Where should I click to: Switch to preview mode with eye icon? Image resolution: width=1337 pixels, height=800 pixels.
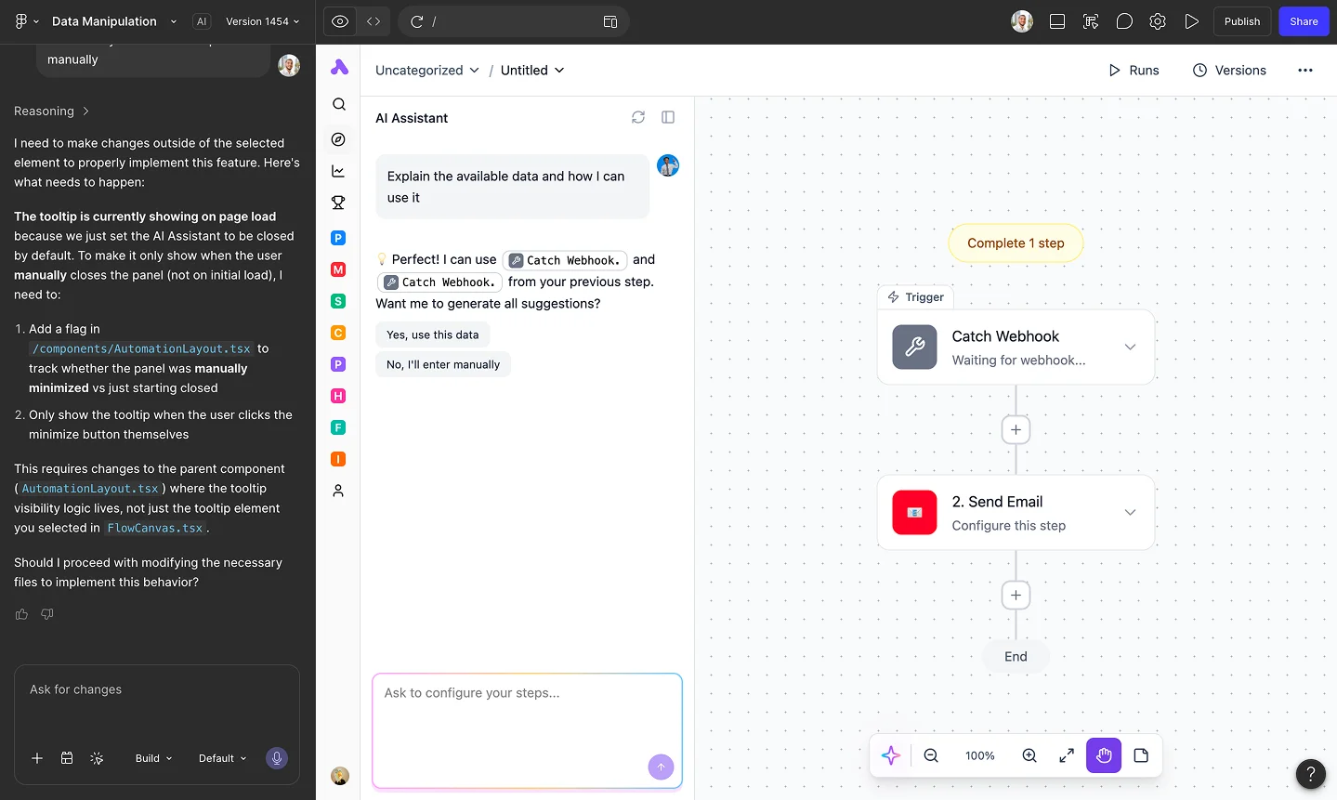click(340, 21)
